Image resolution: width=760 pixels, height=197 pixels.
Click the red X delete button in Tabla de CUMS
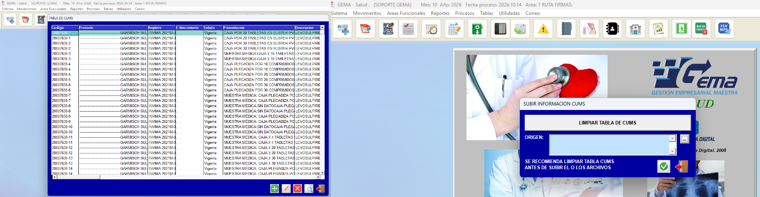click(298, 189)
